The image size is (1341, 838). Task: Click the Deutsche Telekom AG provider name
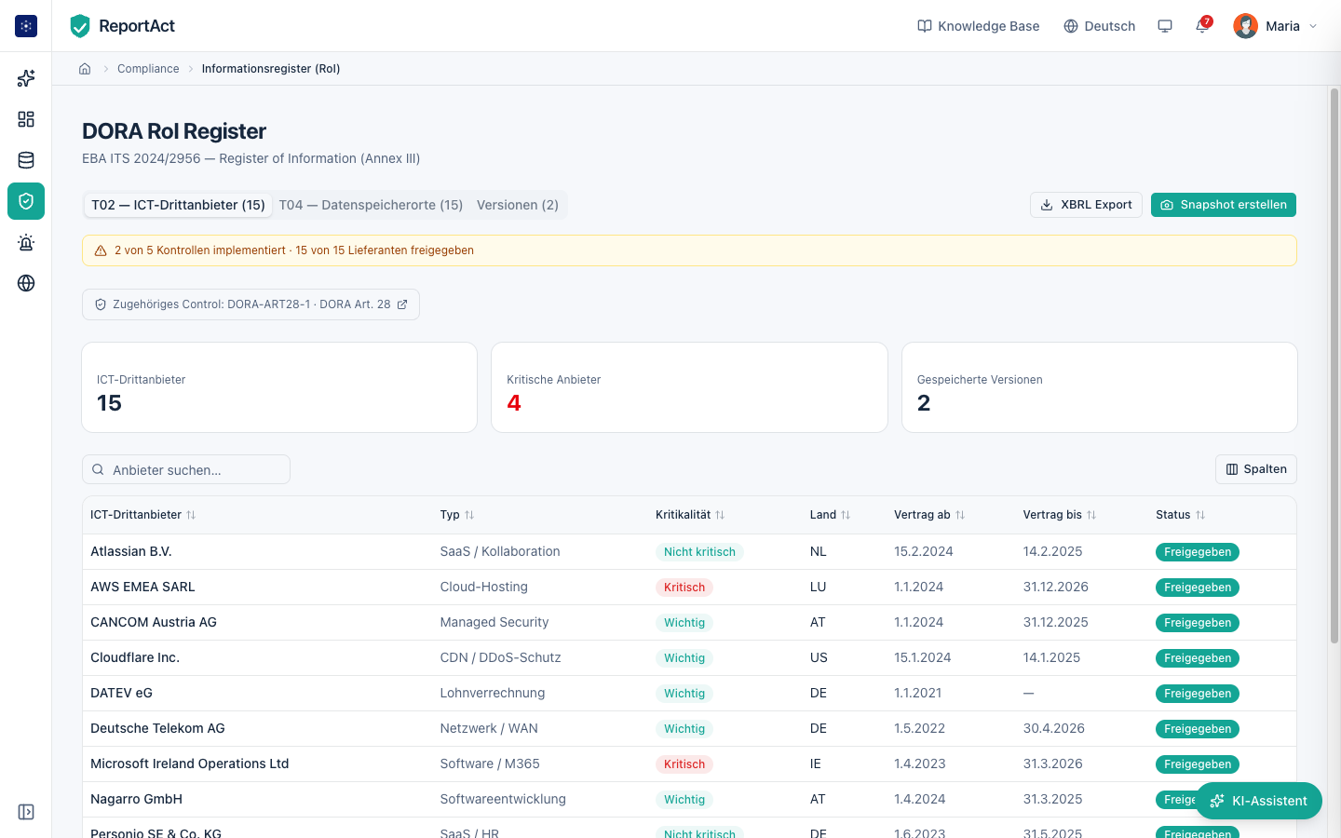pyautogui.click(x=157, y=728)
